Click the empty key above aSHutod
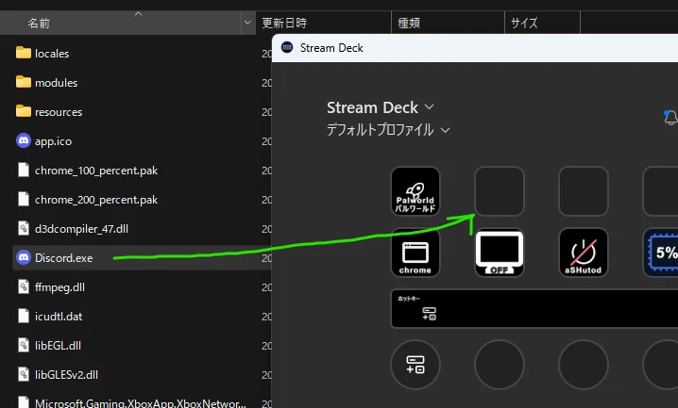 click(x=583, y=191)
